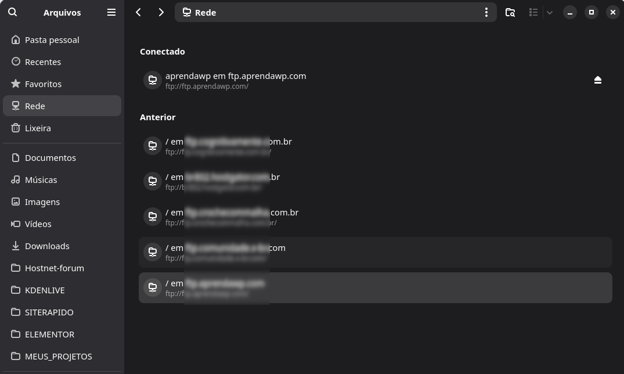Expand the view options dropdown arrow

coord(549,12)
